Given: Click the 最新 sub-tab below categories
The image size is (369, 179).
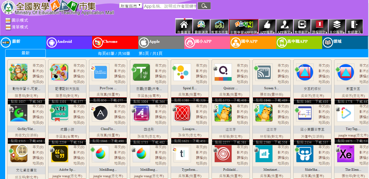Looking at the screenshot, I should (26, 53).
